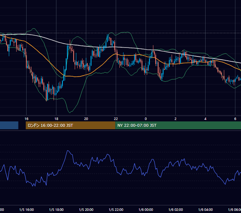Click the "1/6 00:00" indicator axis label

146,210
